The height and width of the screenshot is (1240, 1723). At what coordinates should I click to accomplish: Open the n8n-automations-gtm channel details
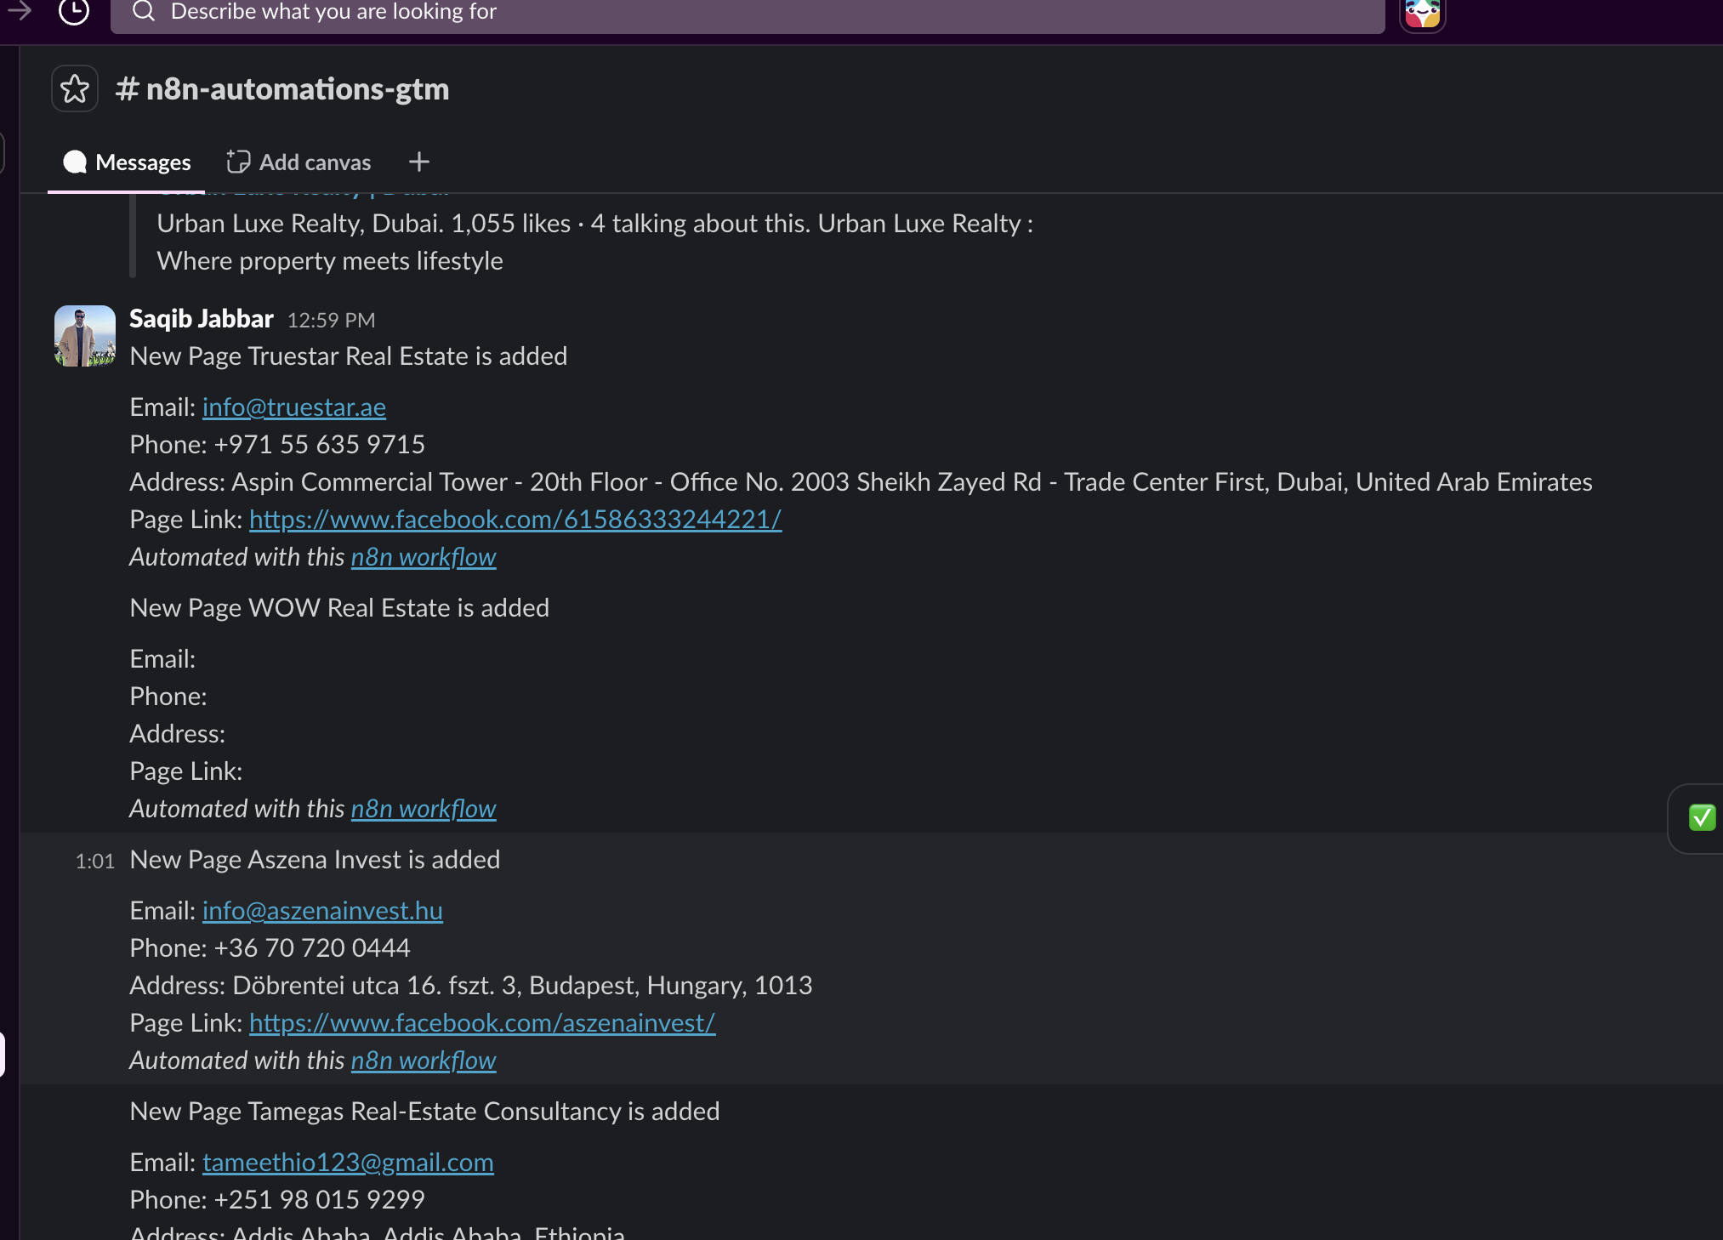click(282, 89)
